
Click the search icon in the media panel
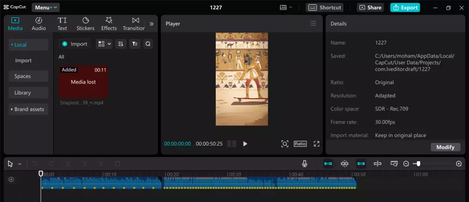click(x=148, y=44)
